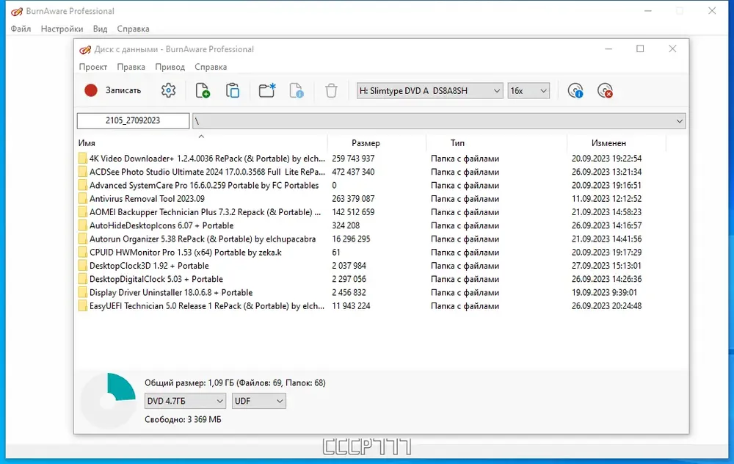Click the add files icon

click(203, 90)
